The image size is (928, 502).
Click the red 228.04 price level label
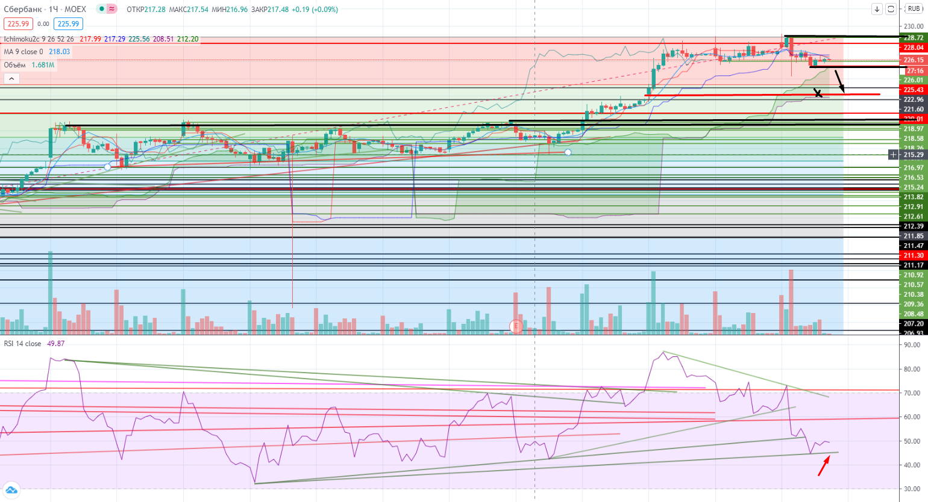(914, 48)
